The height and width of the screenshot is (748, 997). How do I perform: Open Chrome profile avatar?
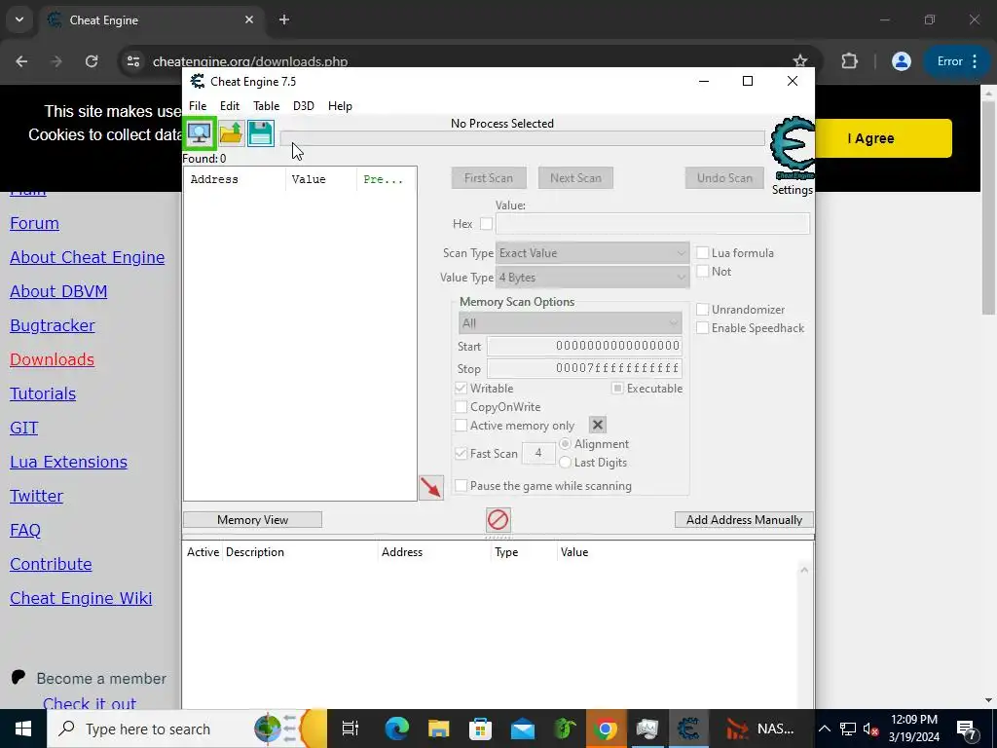[901, 61]
